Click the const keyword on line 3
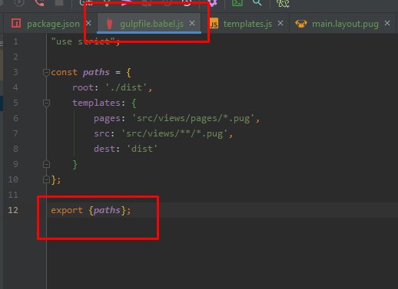This screenshot has width=398, height=289. [x=64, y=72]
